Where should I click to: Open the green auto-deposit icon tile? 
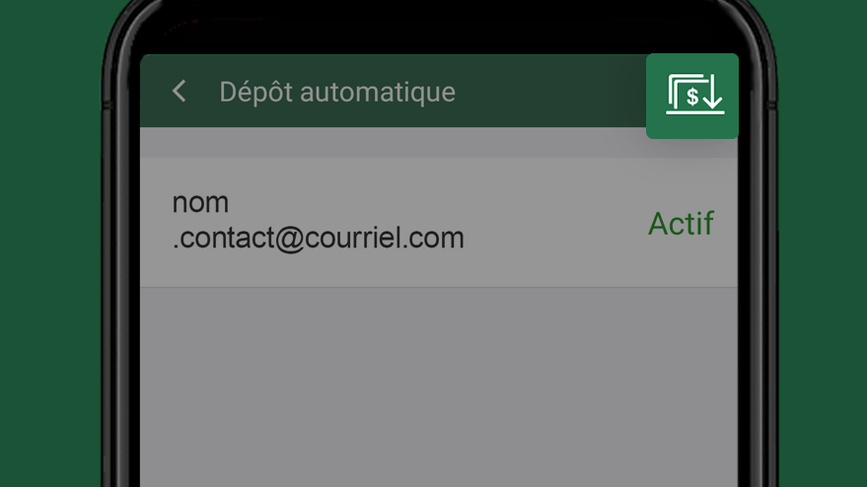click(x=691, y=97)
